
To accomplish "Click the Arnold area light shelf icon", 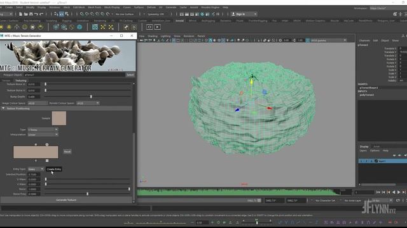I will click(1, 27).
